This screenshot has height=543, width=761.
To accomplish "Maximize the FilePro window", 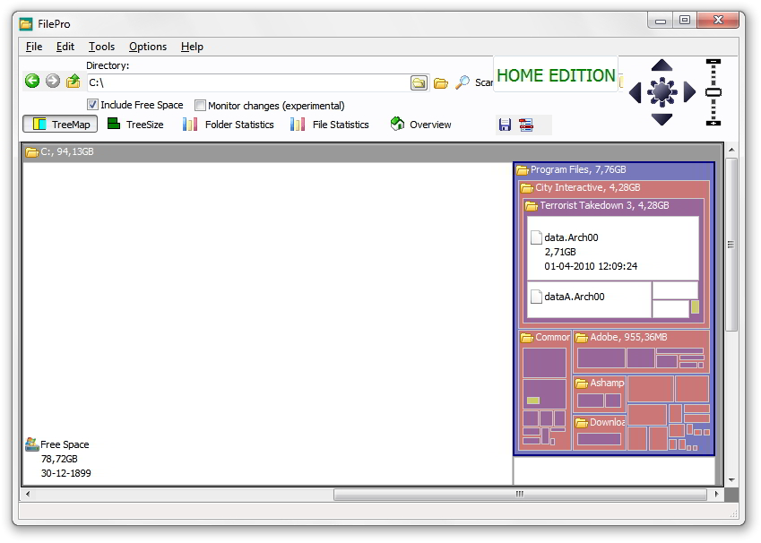I will 684,20.
